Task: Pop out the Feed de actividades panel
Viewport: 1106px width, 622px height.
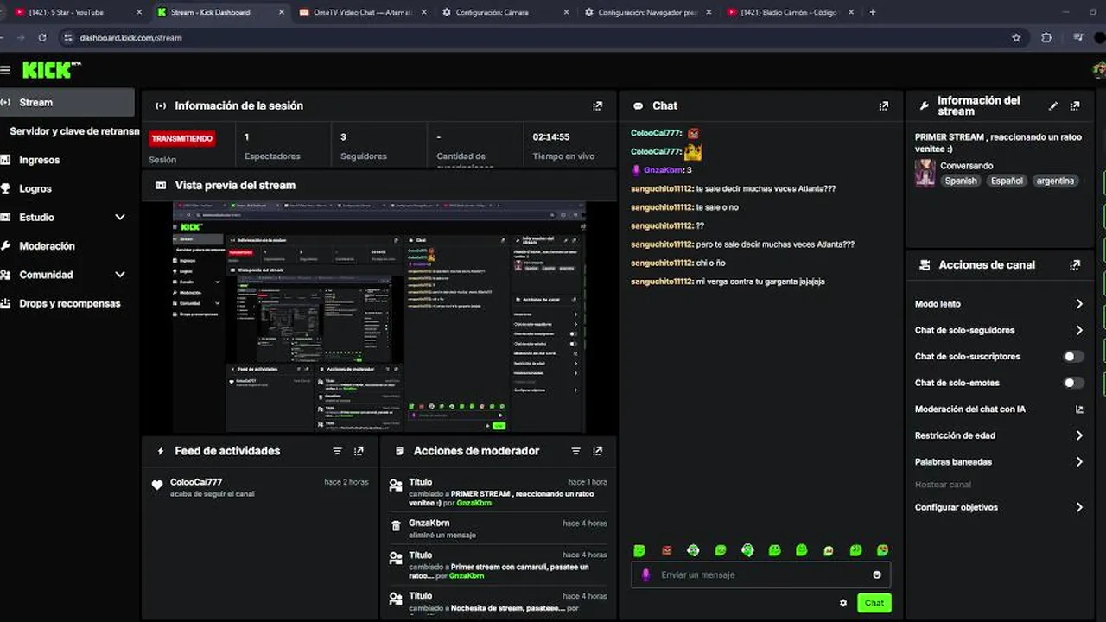Action: point(359,451)
